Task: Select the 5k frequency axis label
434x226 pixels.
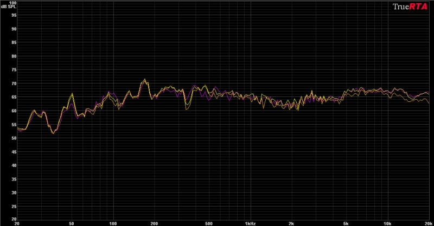Action: [x=346, y=223]
